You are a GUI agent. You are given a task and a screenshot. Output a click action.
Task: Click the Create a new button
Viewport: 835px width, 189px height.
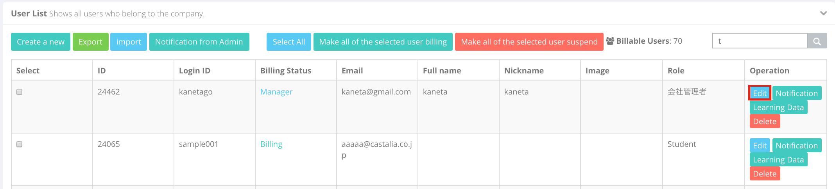pos(41,42)
